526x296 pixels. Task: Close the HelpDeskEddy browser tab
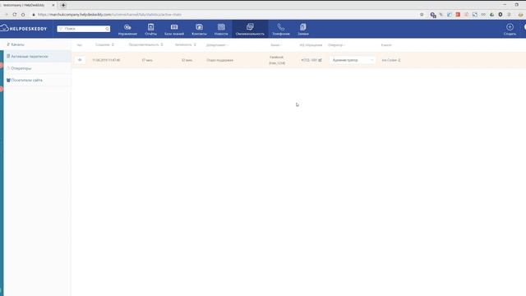(x=53, y=5)
